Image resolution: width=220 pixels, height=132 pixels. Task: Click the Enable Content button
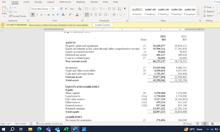coord(103,25)
